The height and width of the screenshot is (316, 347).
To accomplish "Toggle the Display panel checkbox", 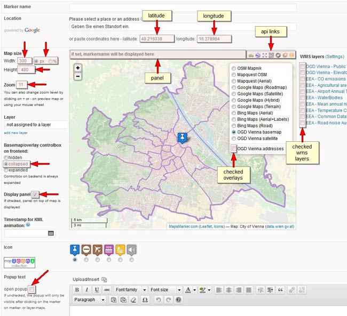I will 35,195.
